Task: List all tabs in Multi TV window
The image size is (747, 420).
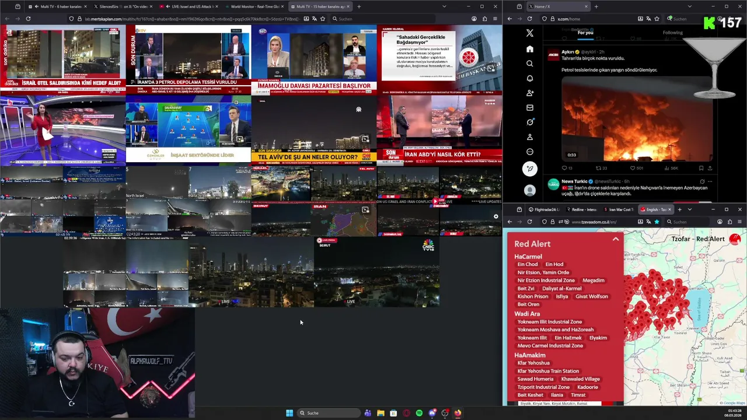Action: 445,6
